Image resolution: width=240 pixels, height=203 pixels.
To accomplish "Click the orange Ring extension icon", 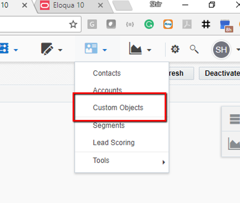I will [168, 24].
